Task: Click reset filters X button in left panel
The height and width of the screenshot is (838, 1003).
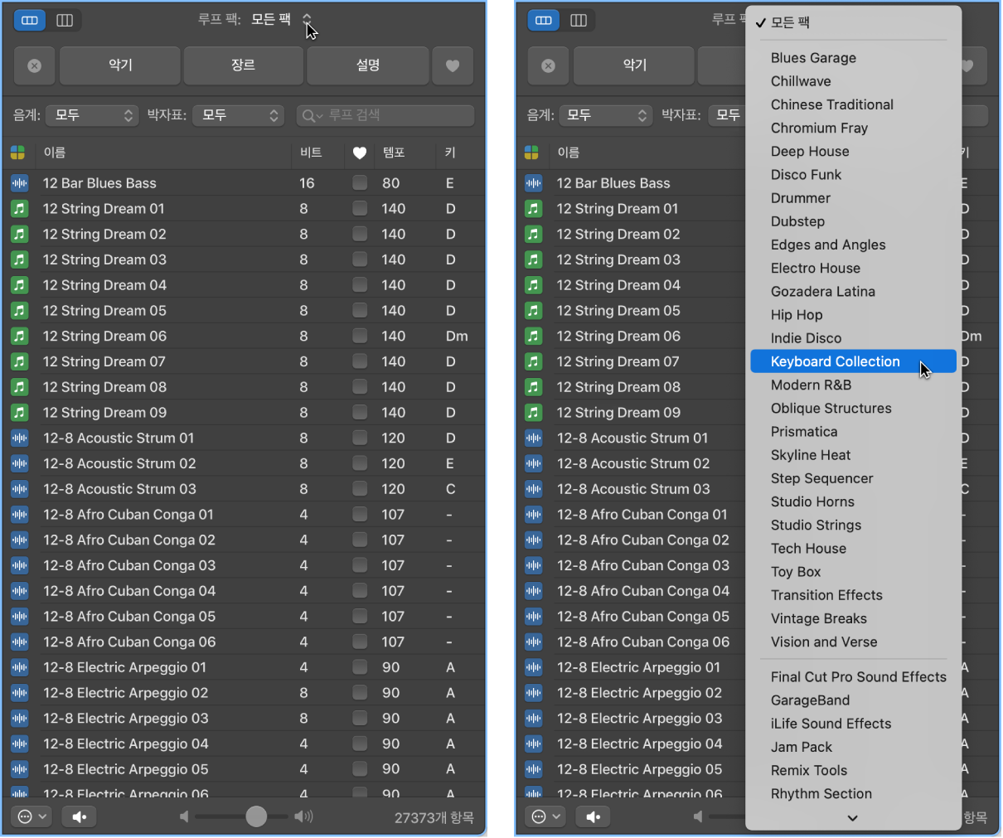Action: click(35, 65)
